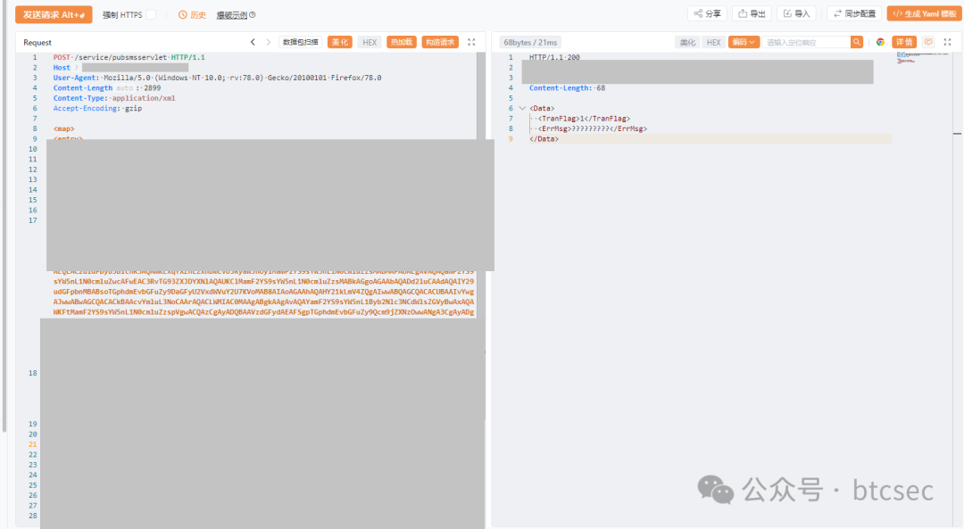
Task: Open the 历史 history clock icon
Action: [x=183, y=15]
